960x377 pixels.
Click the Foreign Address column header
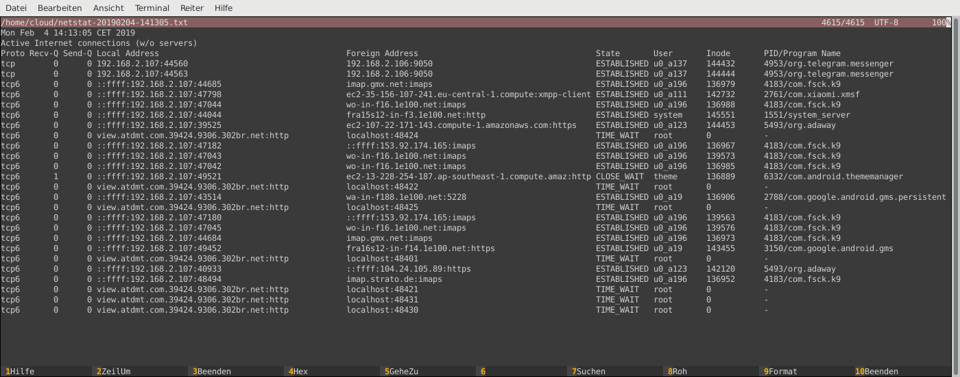[x=382, y=53]
